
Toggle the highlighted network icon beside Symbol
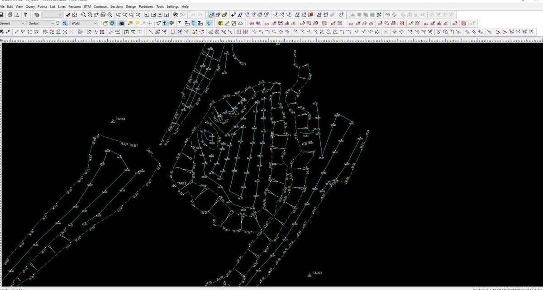coord(65,23)
